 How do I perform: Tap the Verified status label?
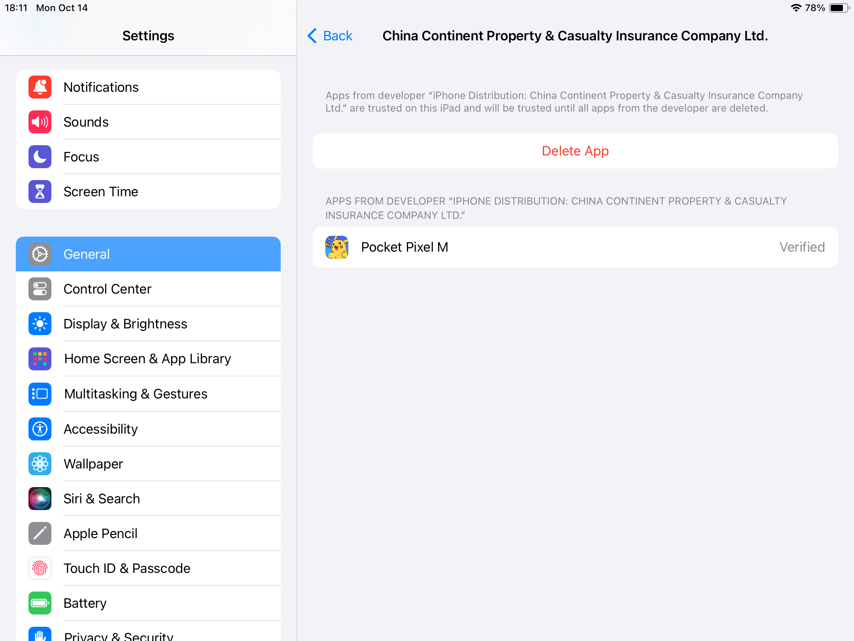pyautogui.click(x=802, y=247)
